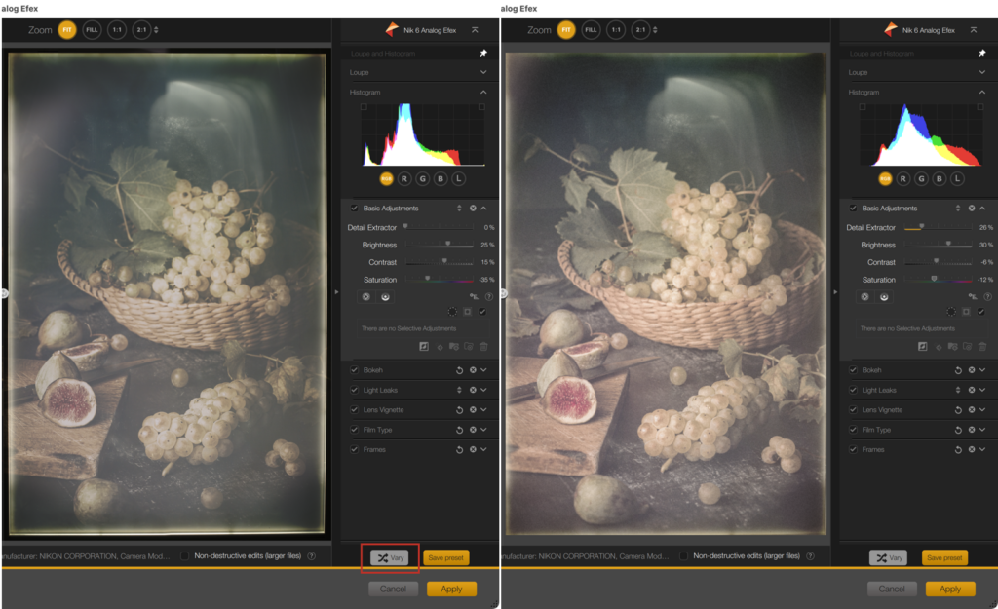Expand the Lens Vignette section in right window
Image resolution: width=998 pixels, height=609 pixels.
(x=982, y=410)
